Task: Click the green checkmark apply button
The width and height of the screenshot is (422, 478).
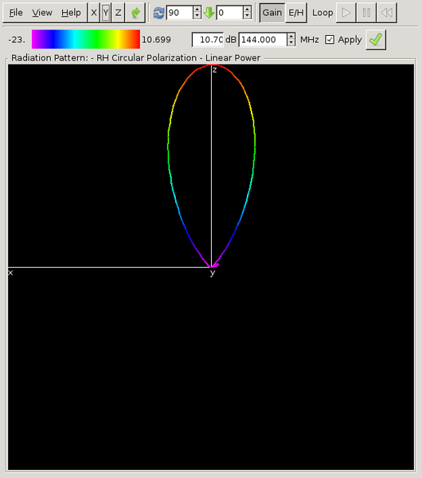Action: [x=375, y=40]
